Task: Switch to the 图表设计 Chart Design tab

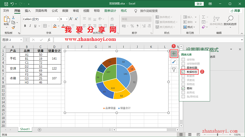Action: (110, 11)
